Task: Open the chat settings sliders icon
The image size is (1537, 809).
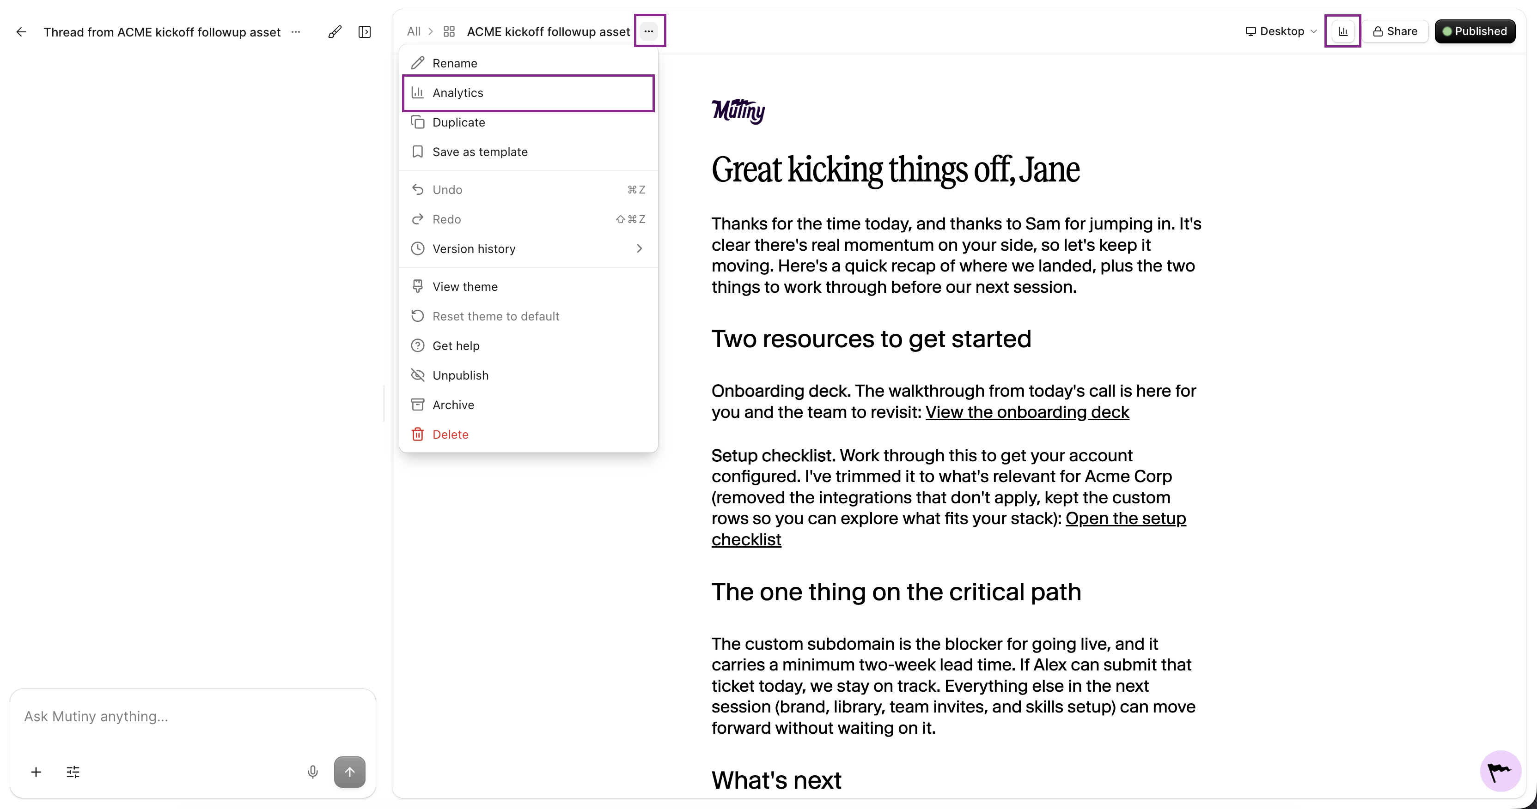Action: [73, 773]
